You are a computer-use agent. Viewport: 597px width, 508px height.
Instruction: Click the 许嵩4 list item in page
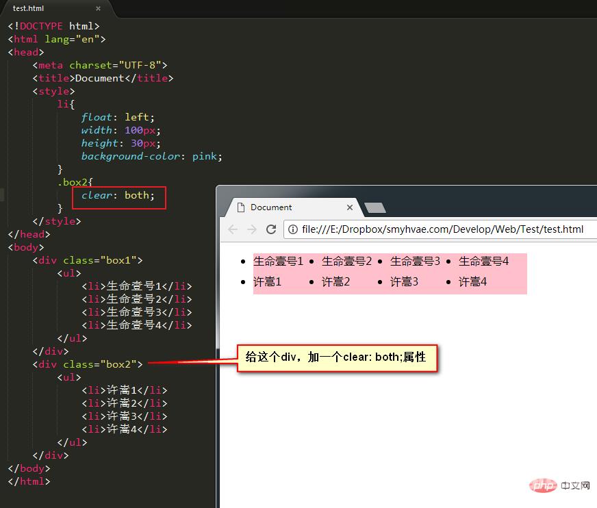[472, 281]
